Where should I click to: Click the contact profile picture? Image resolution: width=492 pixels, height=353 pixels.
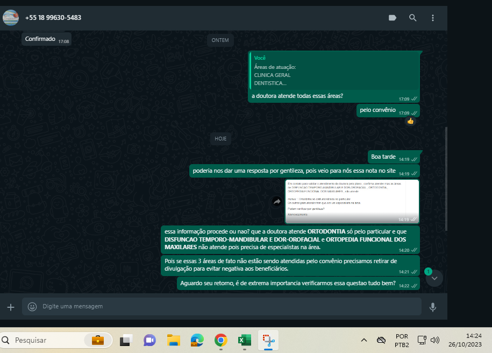11,18
